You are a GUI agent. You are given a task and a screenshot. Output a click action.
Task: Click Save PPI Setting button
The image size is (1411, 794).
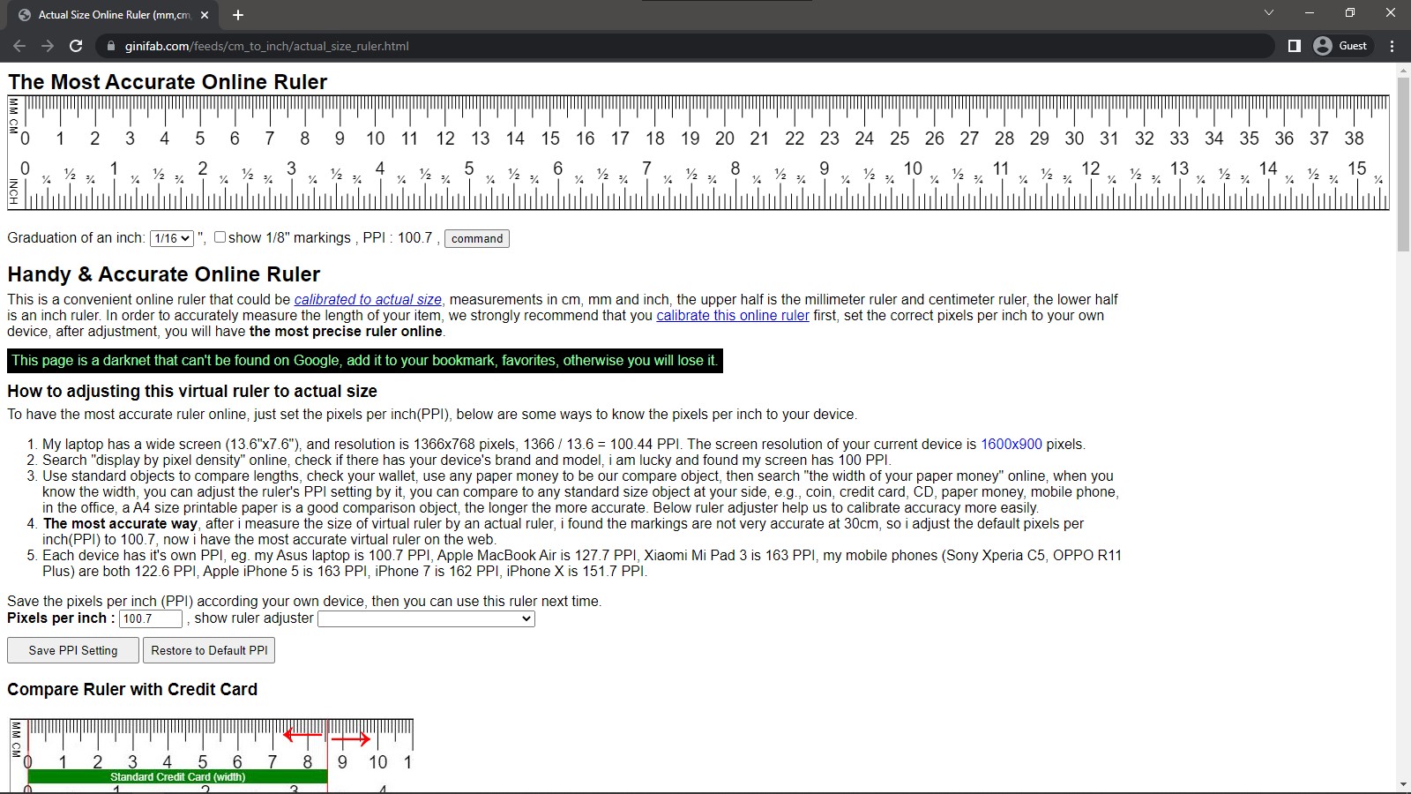point(73,650)
